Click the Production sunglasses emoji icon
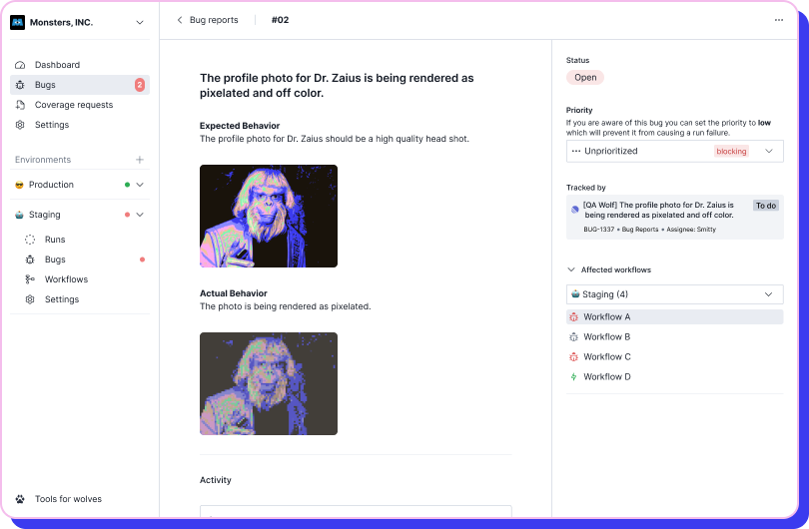This screenshot has height=529, width=809. [20, 185]
